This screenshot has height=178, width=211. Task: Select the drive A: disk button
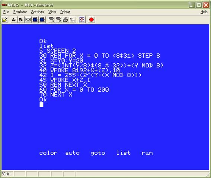14,20
